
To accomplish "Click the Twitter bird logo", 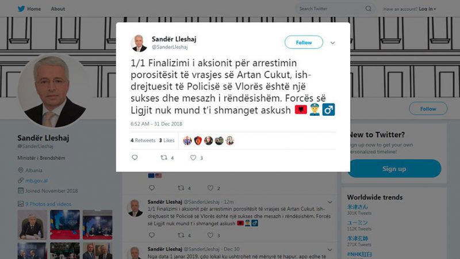I will pyautogui.click(x=21, y=9).
